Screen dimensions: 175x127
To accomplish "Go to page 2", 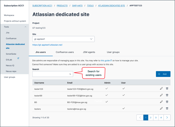I will pos(151,118).
